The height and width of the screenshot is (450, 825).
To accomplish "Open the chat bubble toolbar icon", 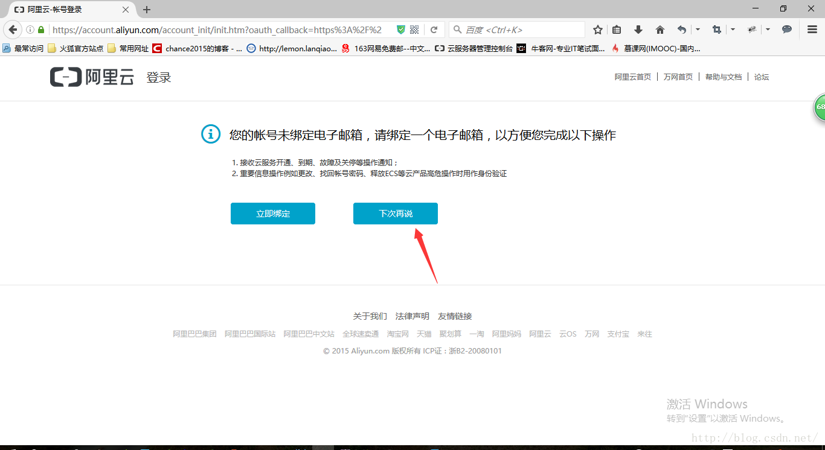I will [x=787, y=30].
